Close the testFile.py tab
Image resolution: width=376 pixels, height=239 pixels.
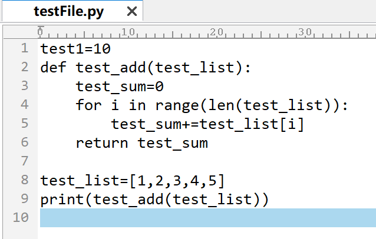(x=131, y=12)
